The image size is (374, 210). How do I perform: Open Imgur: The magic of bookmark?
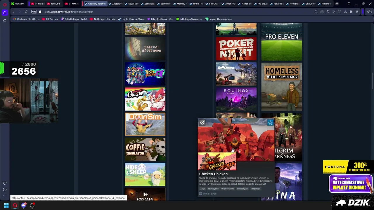click(219, 19)
